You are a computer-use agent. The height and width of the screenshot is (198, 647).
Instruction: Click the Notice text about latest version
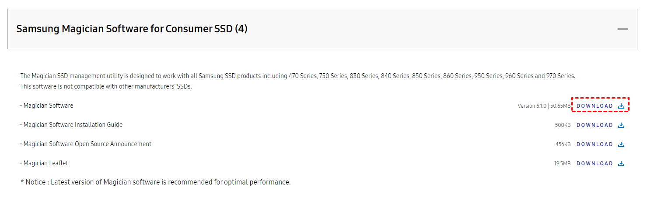point(155,182)
